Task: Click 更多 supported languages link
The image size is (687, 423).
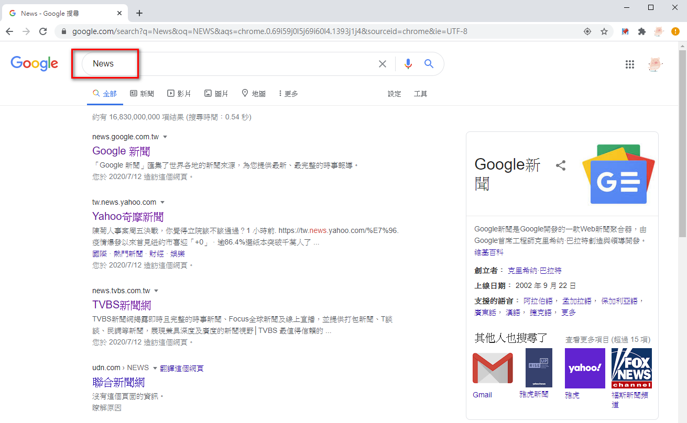Action: [569, 313]
